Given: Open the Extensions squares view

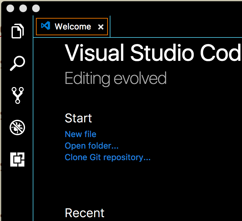Looking at the screenshot, I should pyautogui.click(x=17, y=160).
